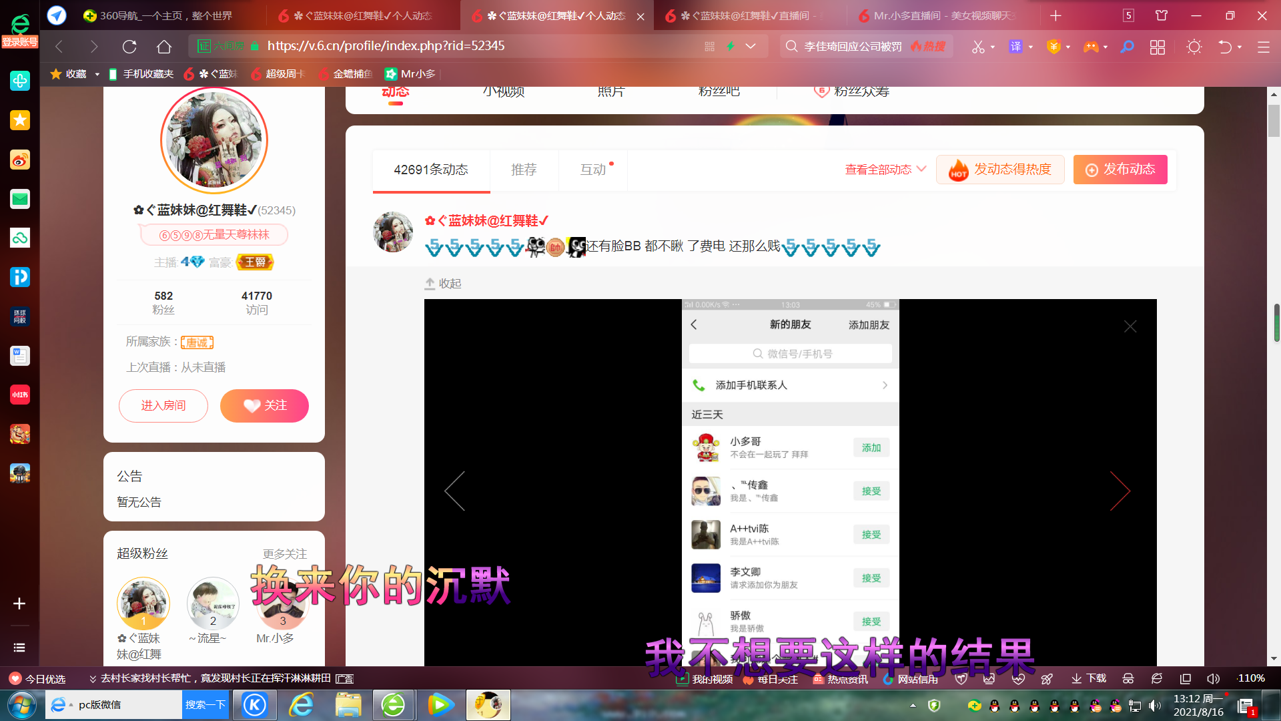Click the 发布动态 button
The image size is (1281, 721).
[1120, 170]
